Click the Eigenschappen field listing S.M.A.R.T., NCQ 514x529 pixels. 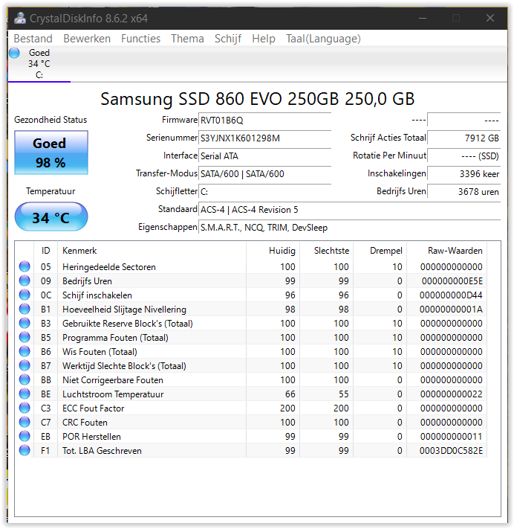349,228
